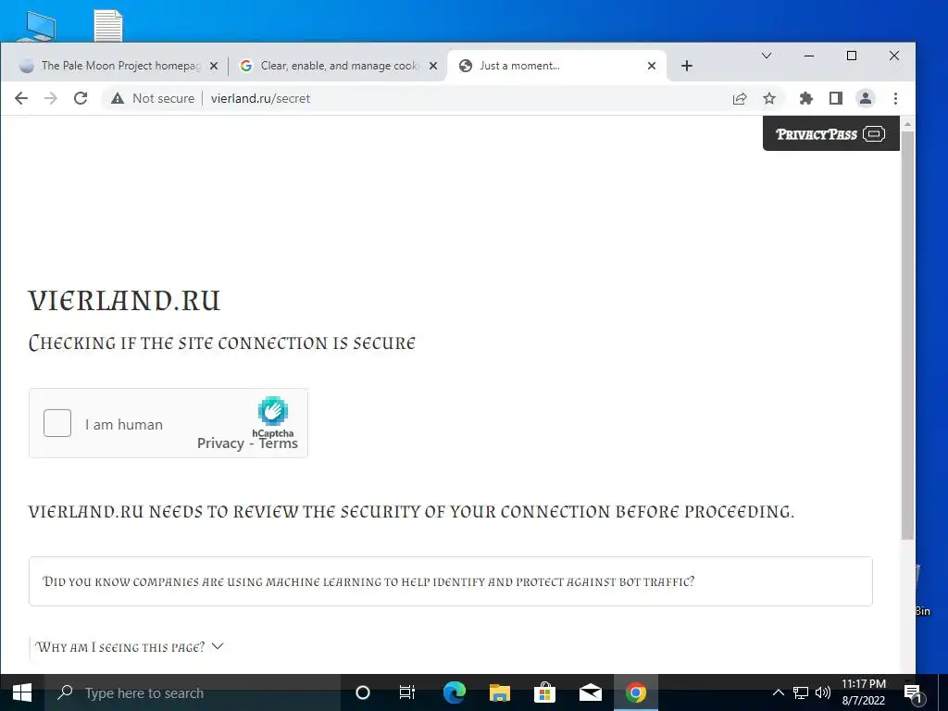The width and height of the screenshot is (948, 711).
Task: Close the Clear, enable cookies tab
Action: pos(433,66)
